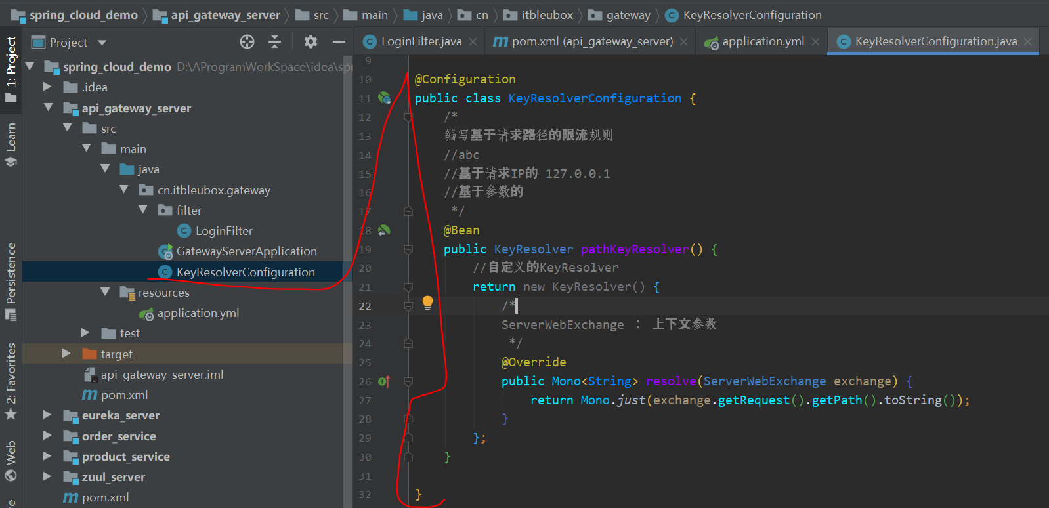
Task: Click the resolve method name on line 26
Action: 671,381
